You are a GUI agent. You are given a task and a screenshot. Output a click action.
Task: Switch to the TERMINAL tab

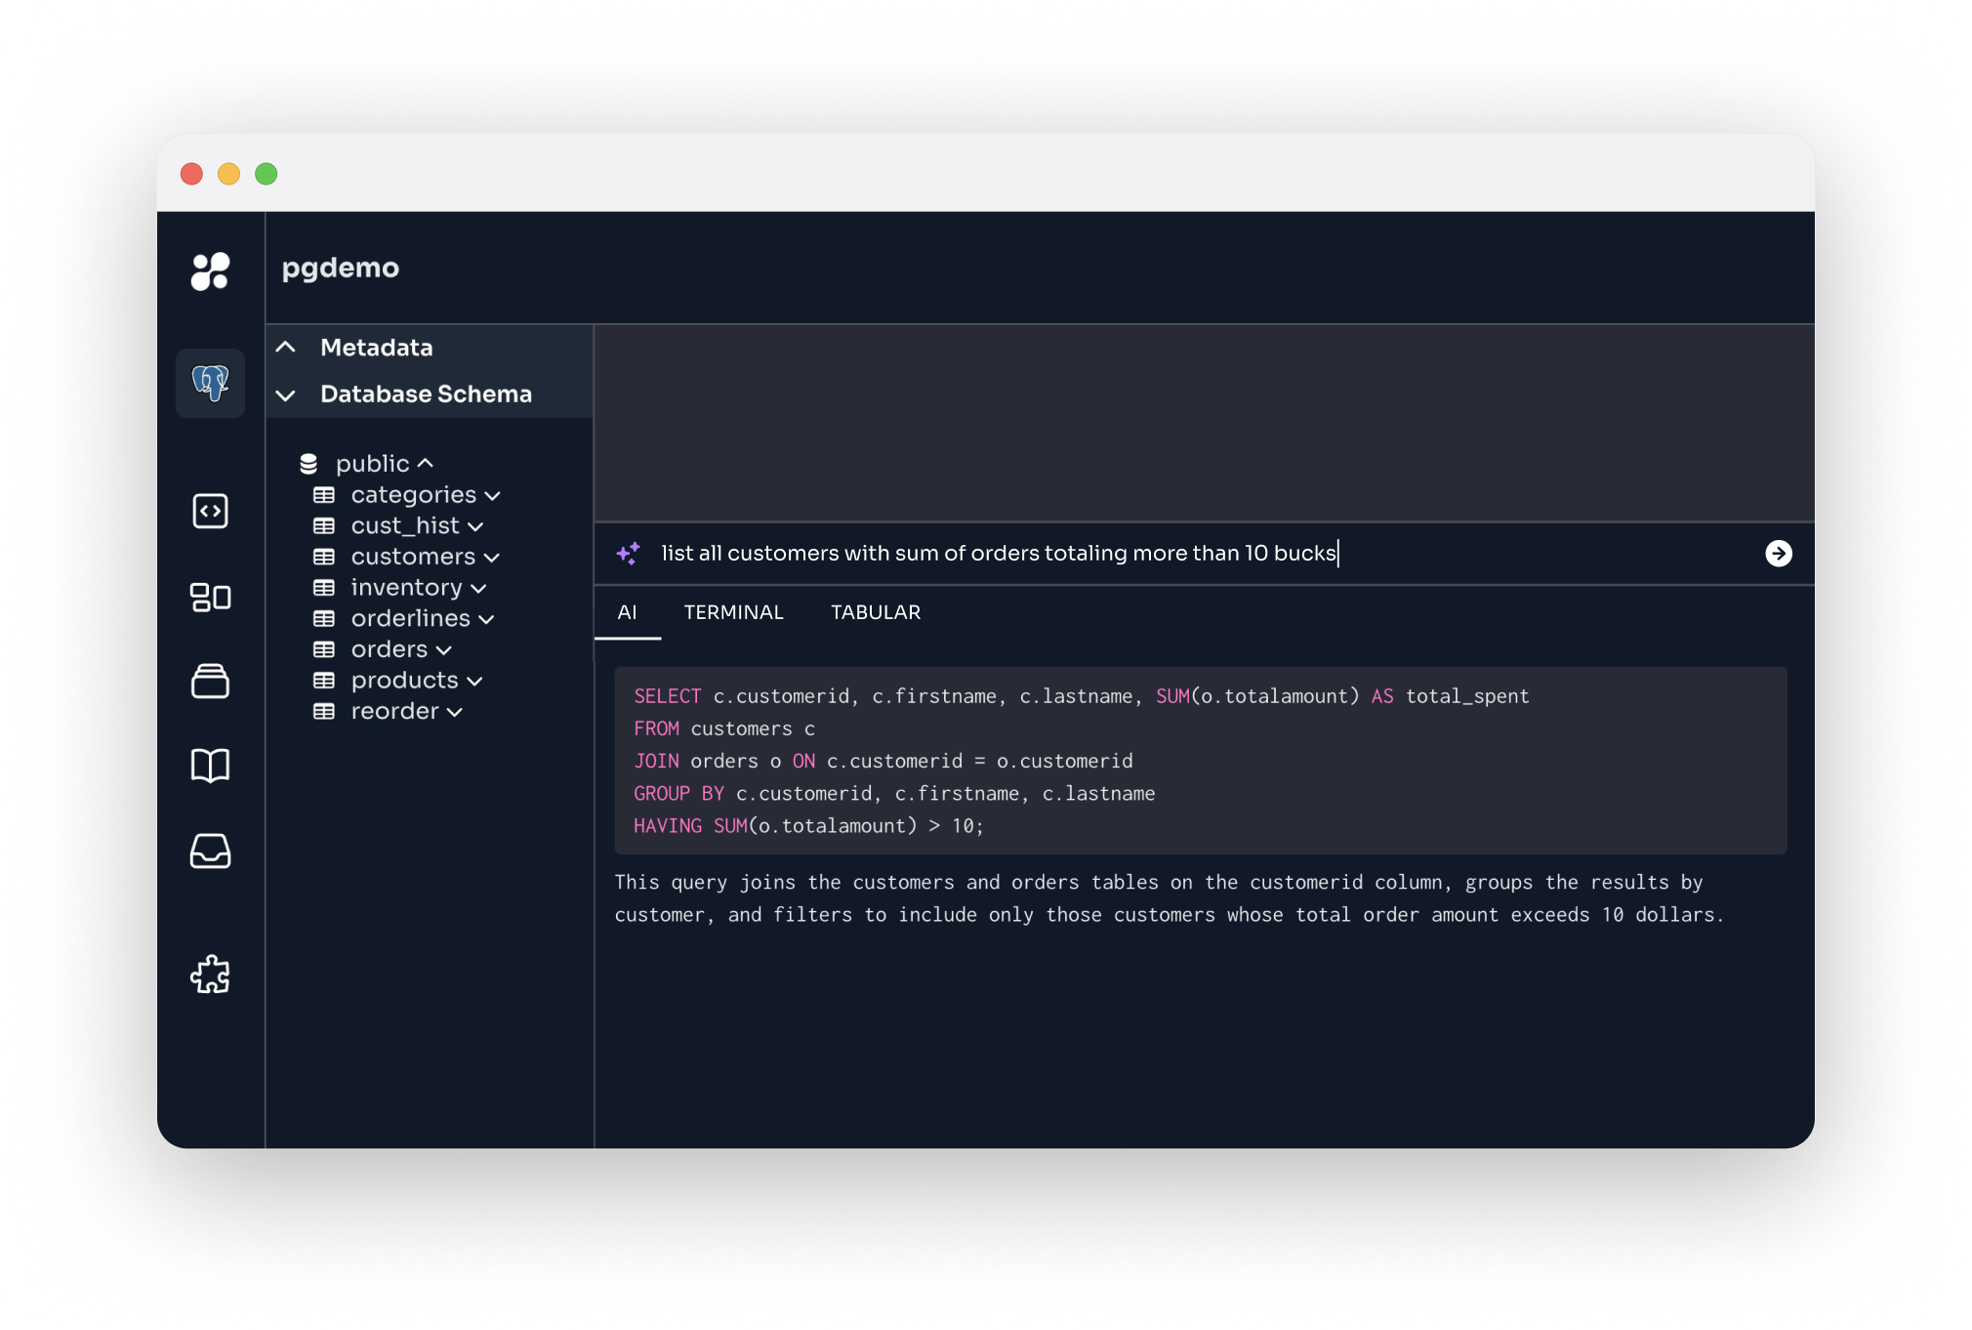pos(733,612)
